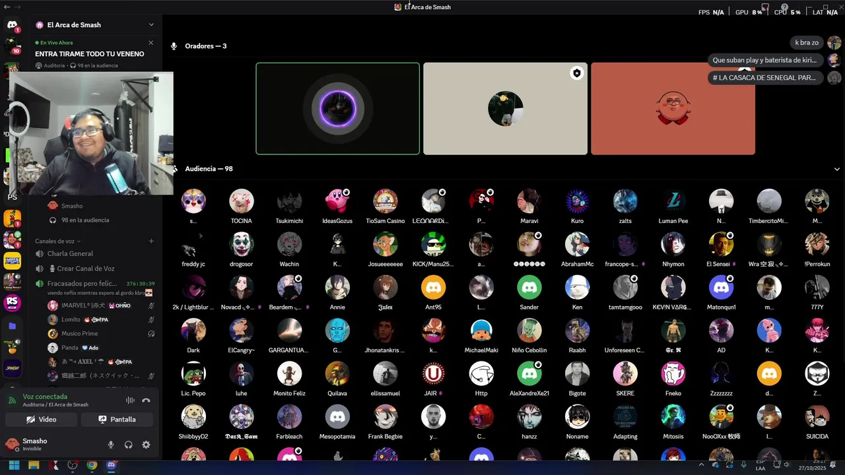Open audience member TOCINA
Screen dimensions: 845x475
(242, 206)
